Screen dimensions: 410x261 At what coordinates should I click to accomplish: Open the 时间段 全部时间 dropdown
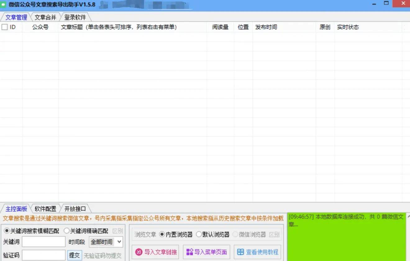106,242
